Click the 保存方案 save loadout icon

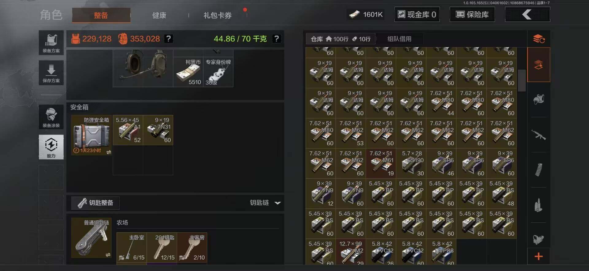point(51,73)
